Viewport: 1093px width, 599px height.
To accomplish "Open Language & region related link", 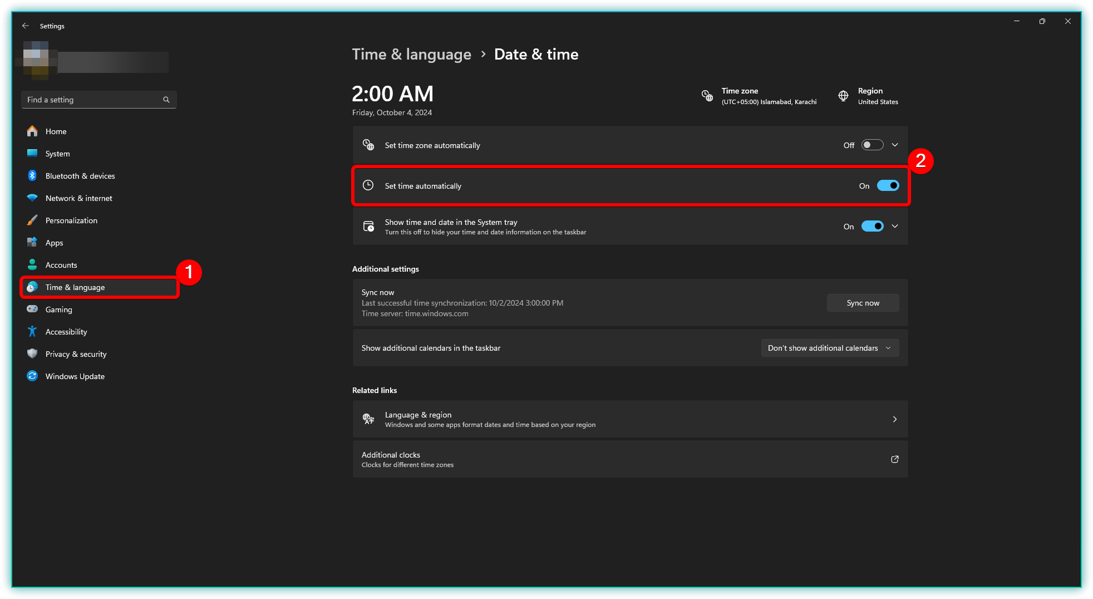I will click(630, 419).
